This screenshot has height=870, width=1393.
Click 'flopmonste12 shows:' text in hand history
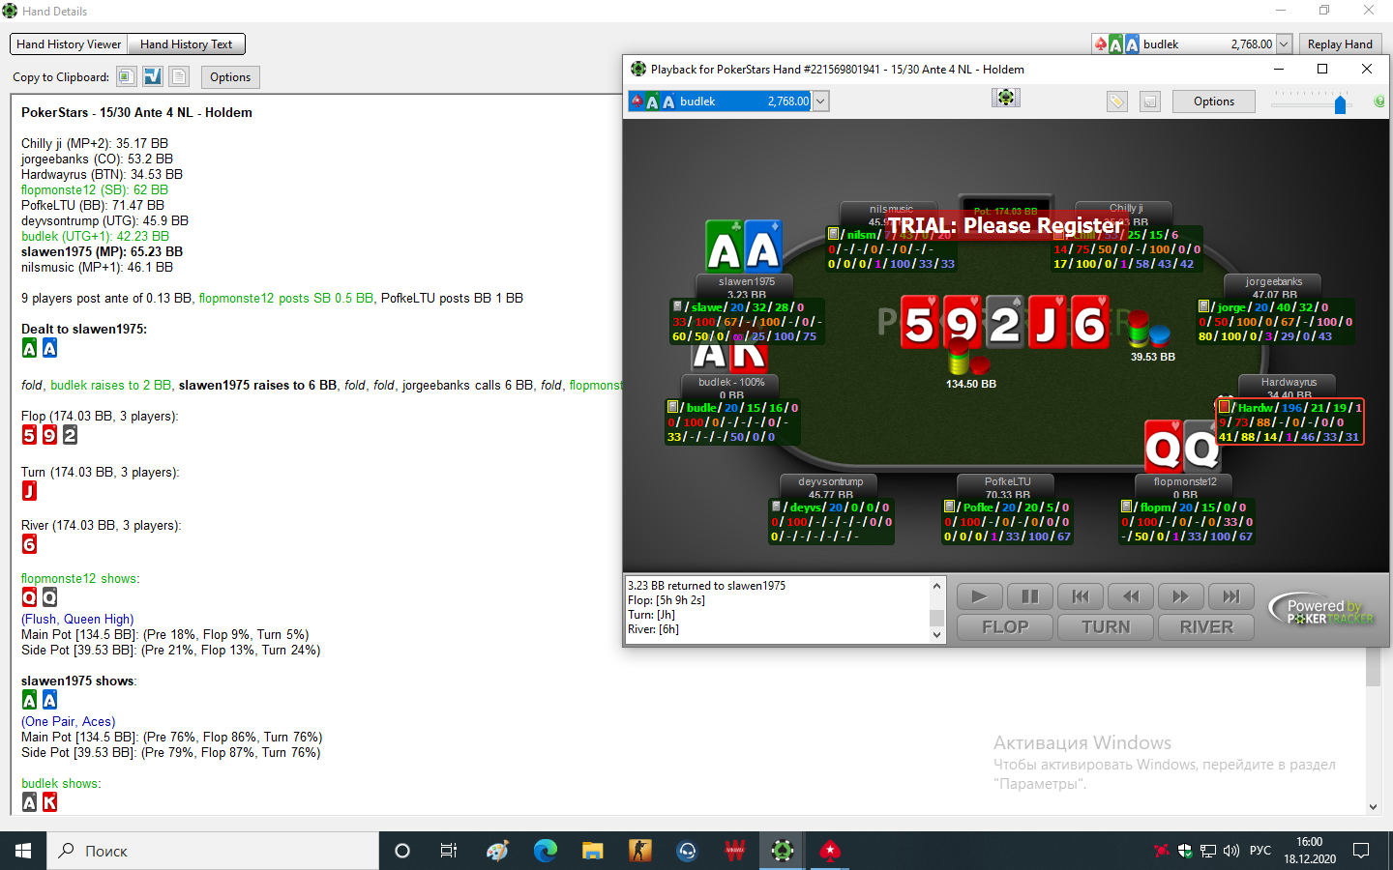pos(80,579)
